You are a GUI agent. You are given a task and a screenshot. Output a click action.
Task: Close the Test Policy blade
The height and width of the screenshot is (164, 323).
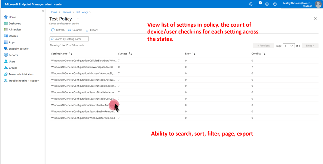pyautogui.click(x=315, y=18)
